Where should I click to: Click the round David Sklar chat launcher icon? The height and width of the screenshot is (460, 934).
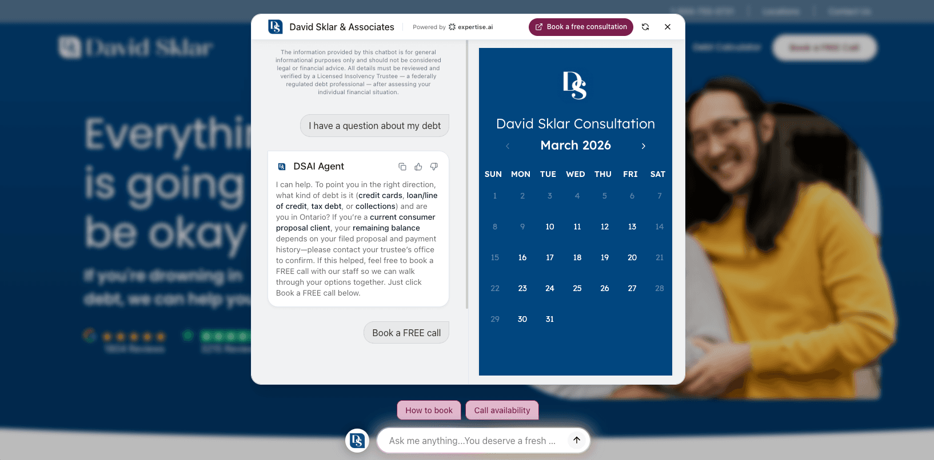click(x=357, y=441)
